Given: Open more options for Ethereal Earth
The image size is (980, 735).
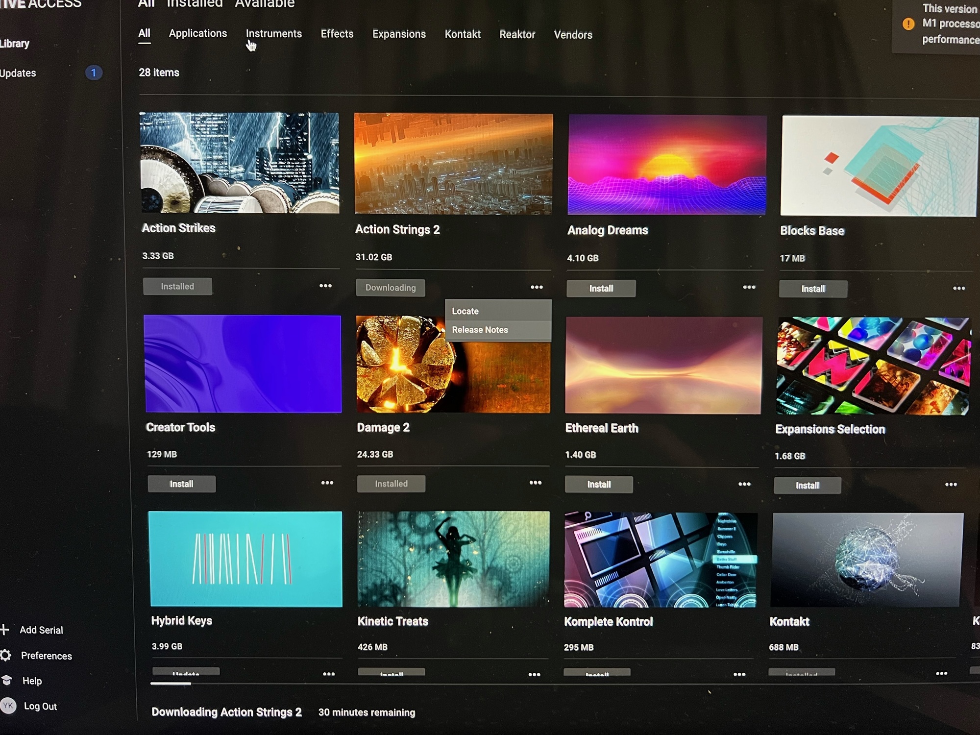Looking at the screenshot, I should (744, 484).
